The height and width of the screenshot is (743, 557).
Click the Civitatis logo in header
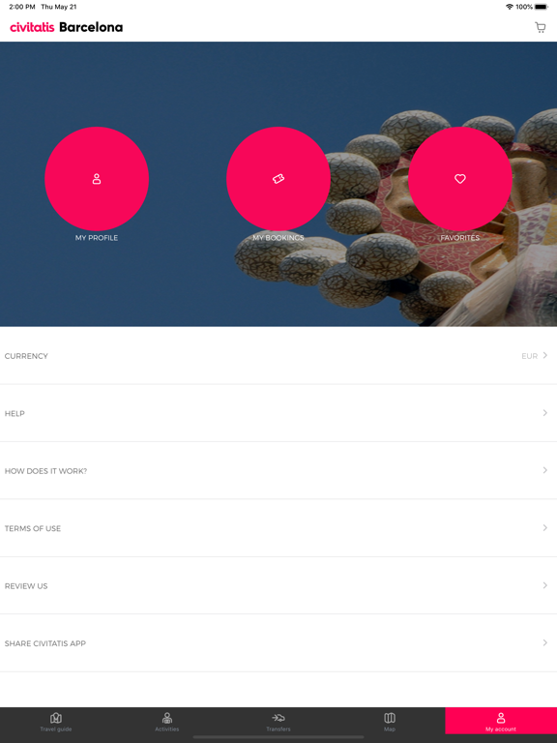pyautogui.click(x=32, y=27)
